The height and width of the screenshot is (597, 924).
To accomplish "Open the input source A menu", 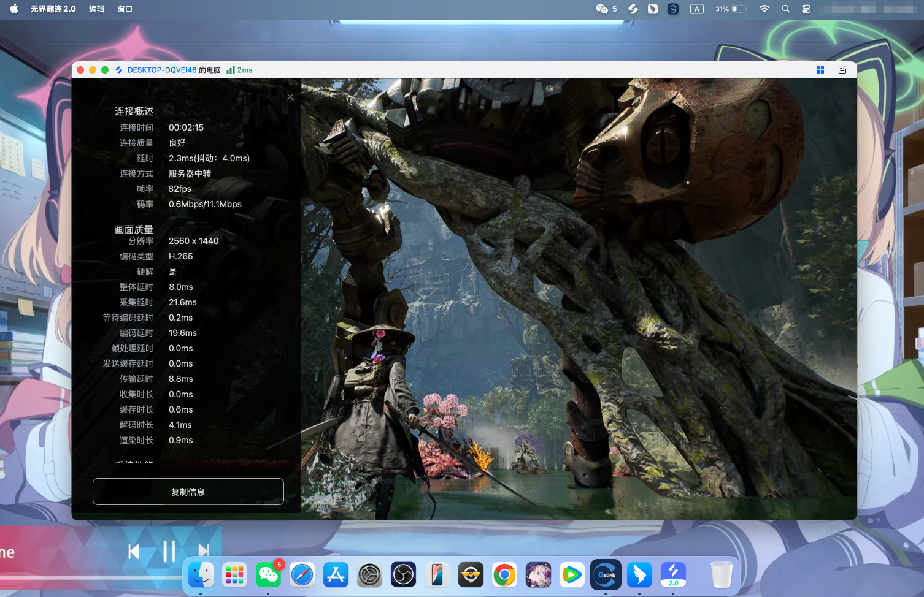I will point(697,9).
